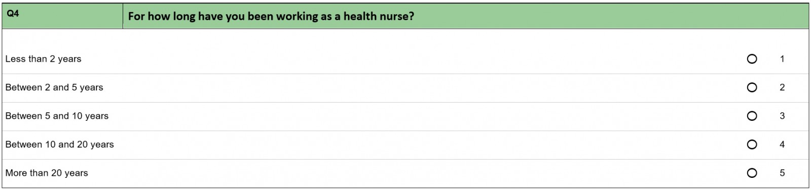Click answer code number 2
The image size is (811, 189).
click(782, 87)
